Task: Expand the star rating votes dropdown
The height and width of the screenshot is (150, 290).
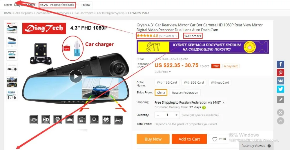Action: pyautogui.click(x=176, y=36)
